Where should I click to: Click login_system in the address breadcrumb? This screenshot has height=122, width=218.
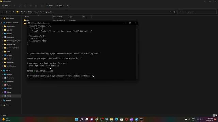point(49,12)
